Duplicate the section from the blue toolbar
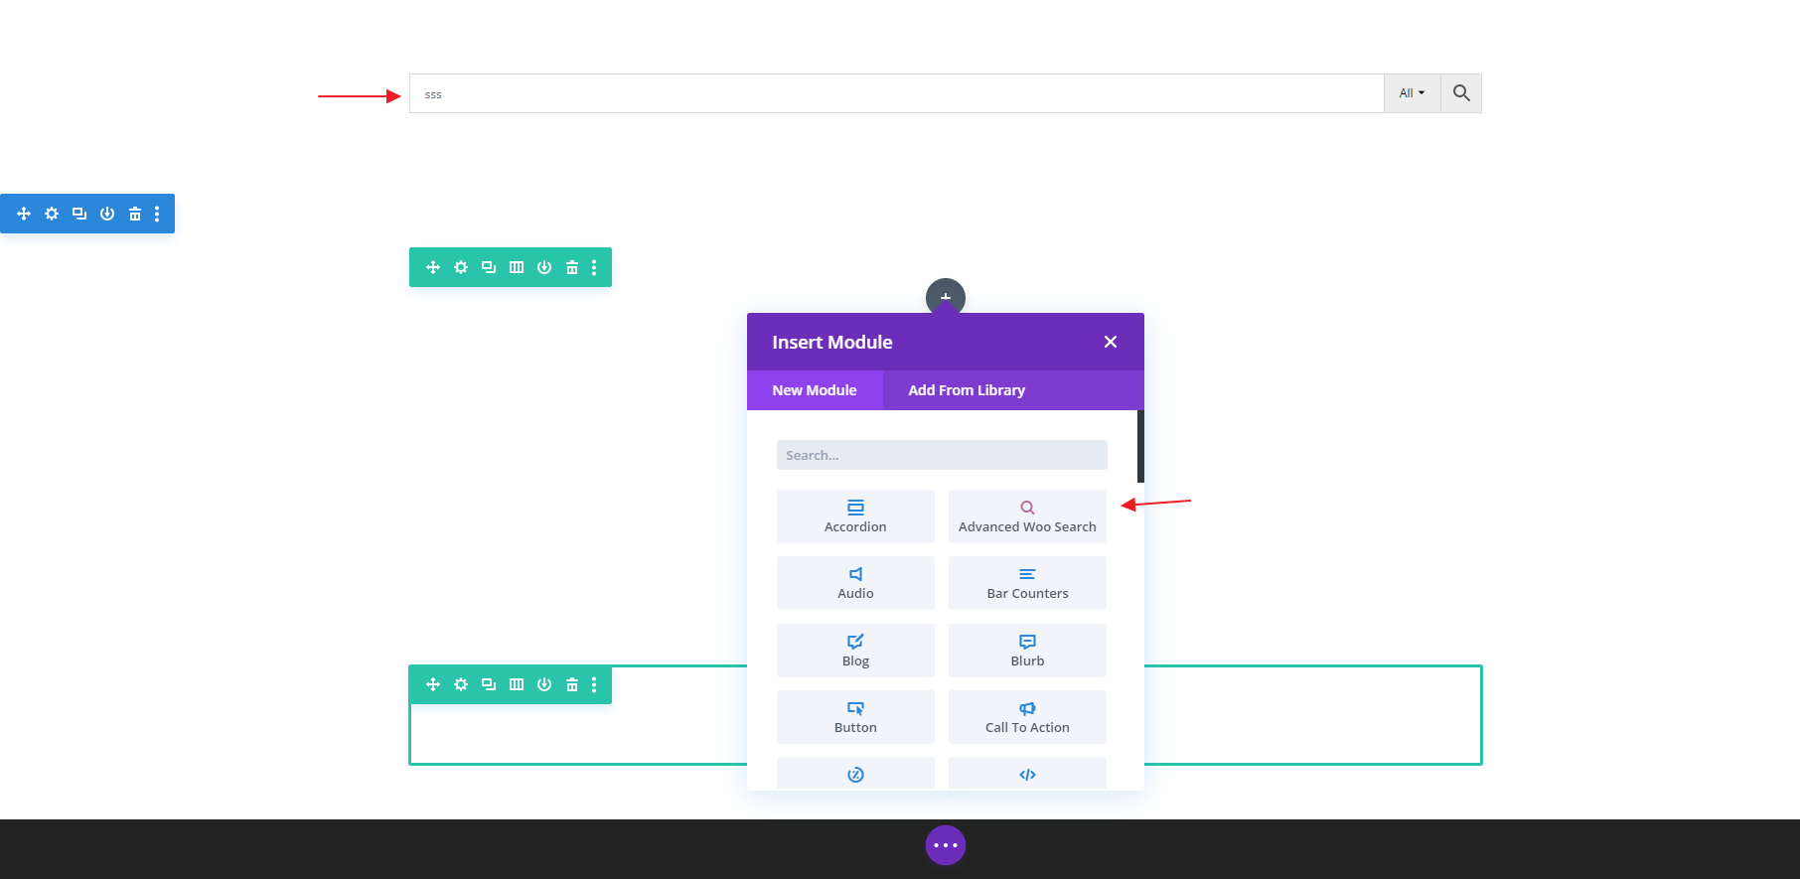1800x879 pixels. click(79, 214)
